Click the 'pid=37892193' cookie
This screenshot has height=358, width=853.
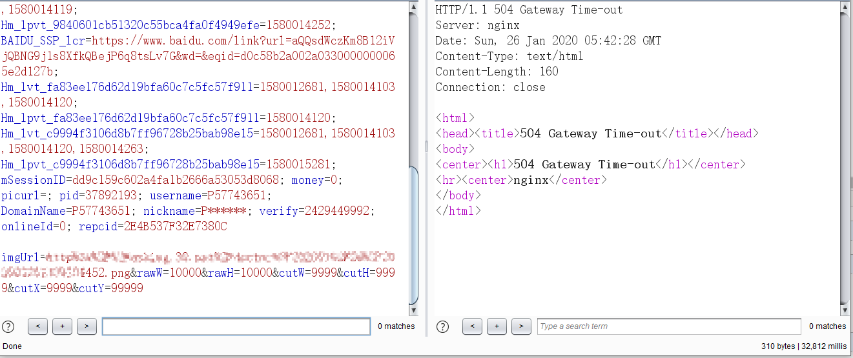click(x=98, y=195)
